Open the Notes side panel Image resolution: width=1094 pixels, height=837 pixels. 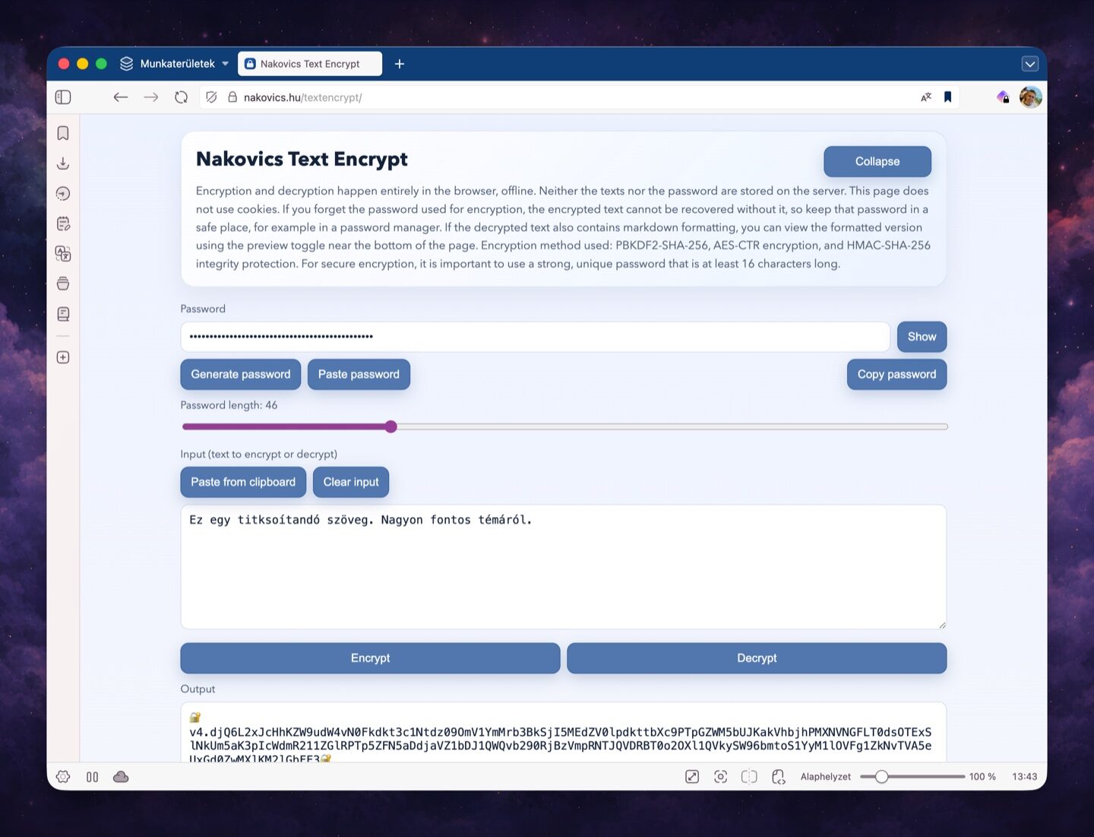(x=63, y=224)
